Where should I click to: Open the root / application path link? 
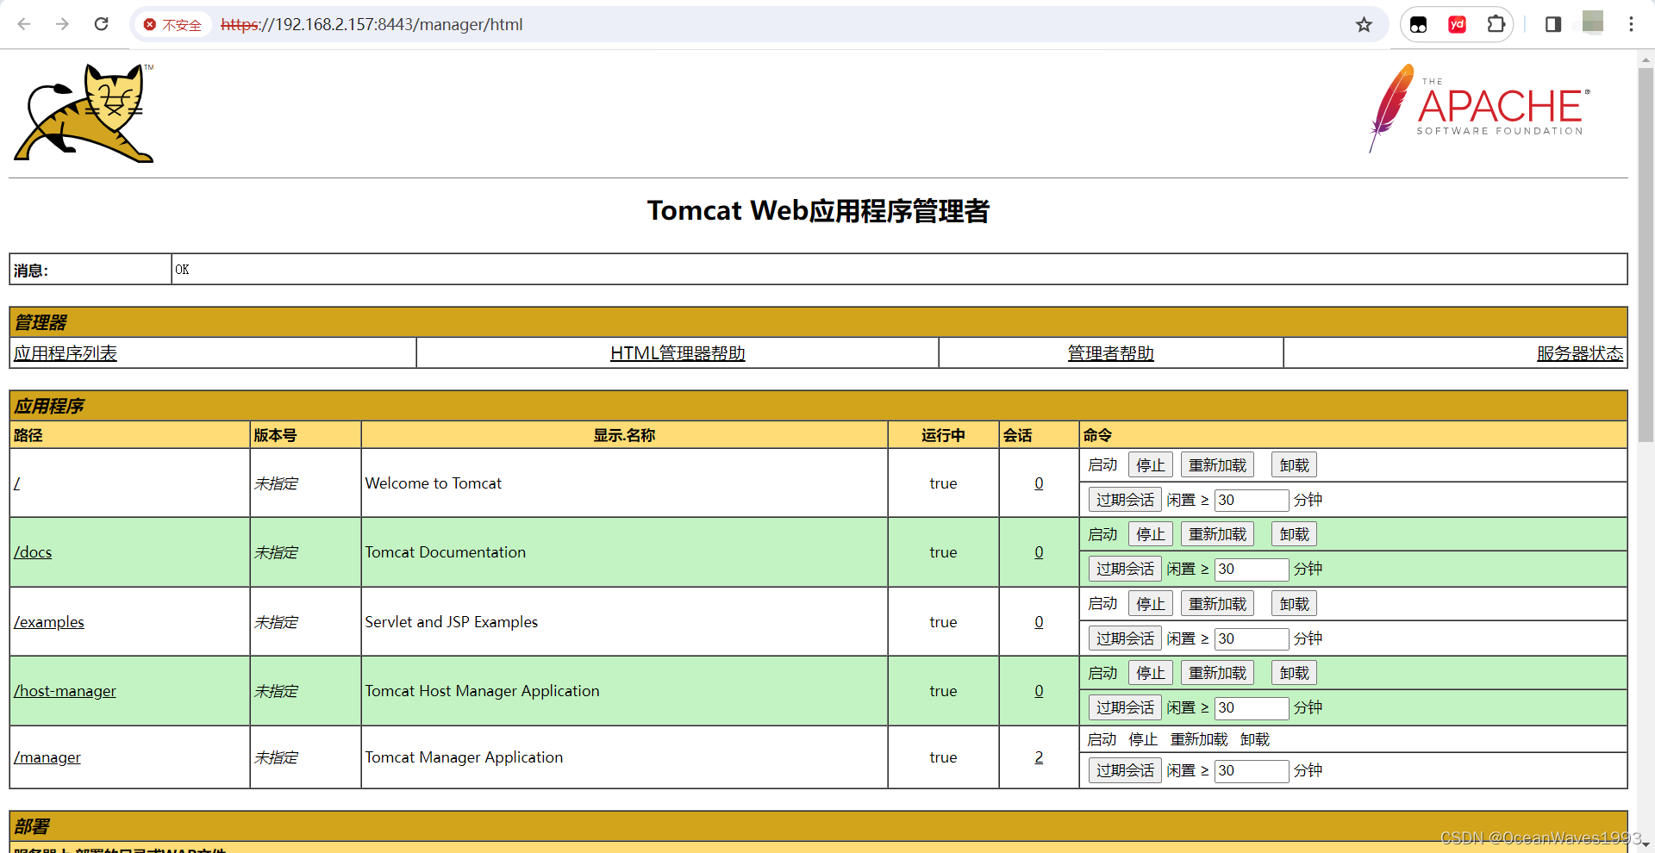16,483
